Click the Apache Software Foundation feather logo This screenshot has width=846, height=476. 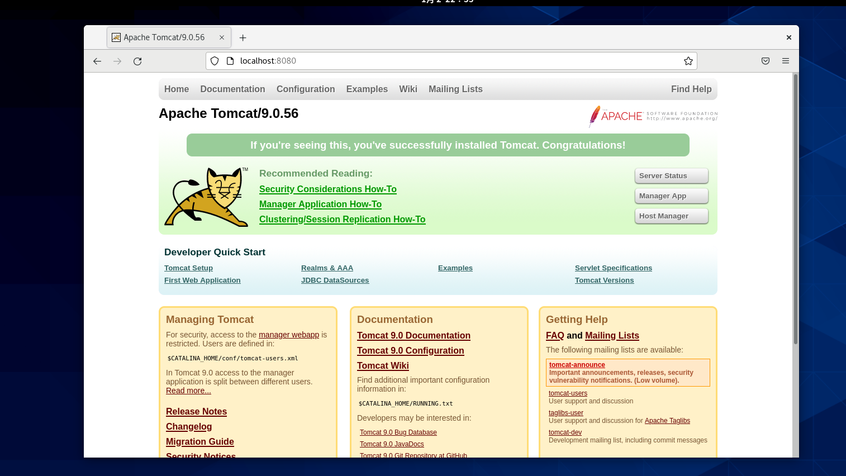point(653,116)
